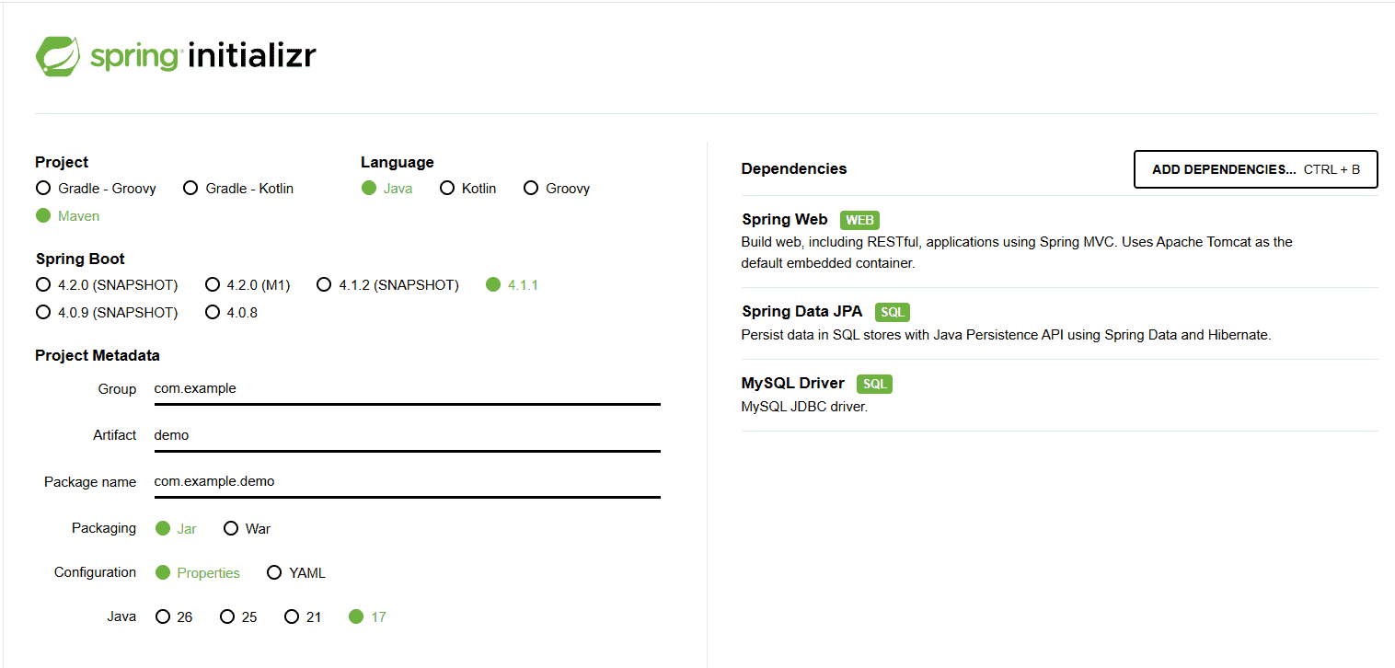The width and height of the screenshot is (1395, 668).
Task: Click into the Group input field
Action: pos(407,389)
